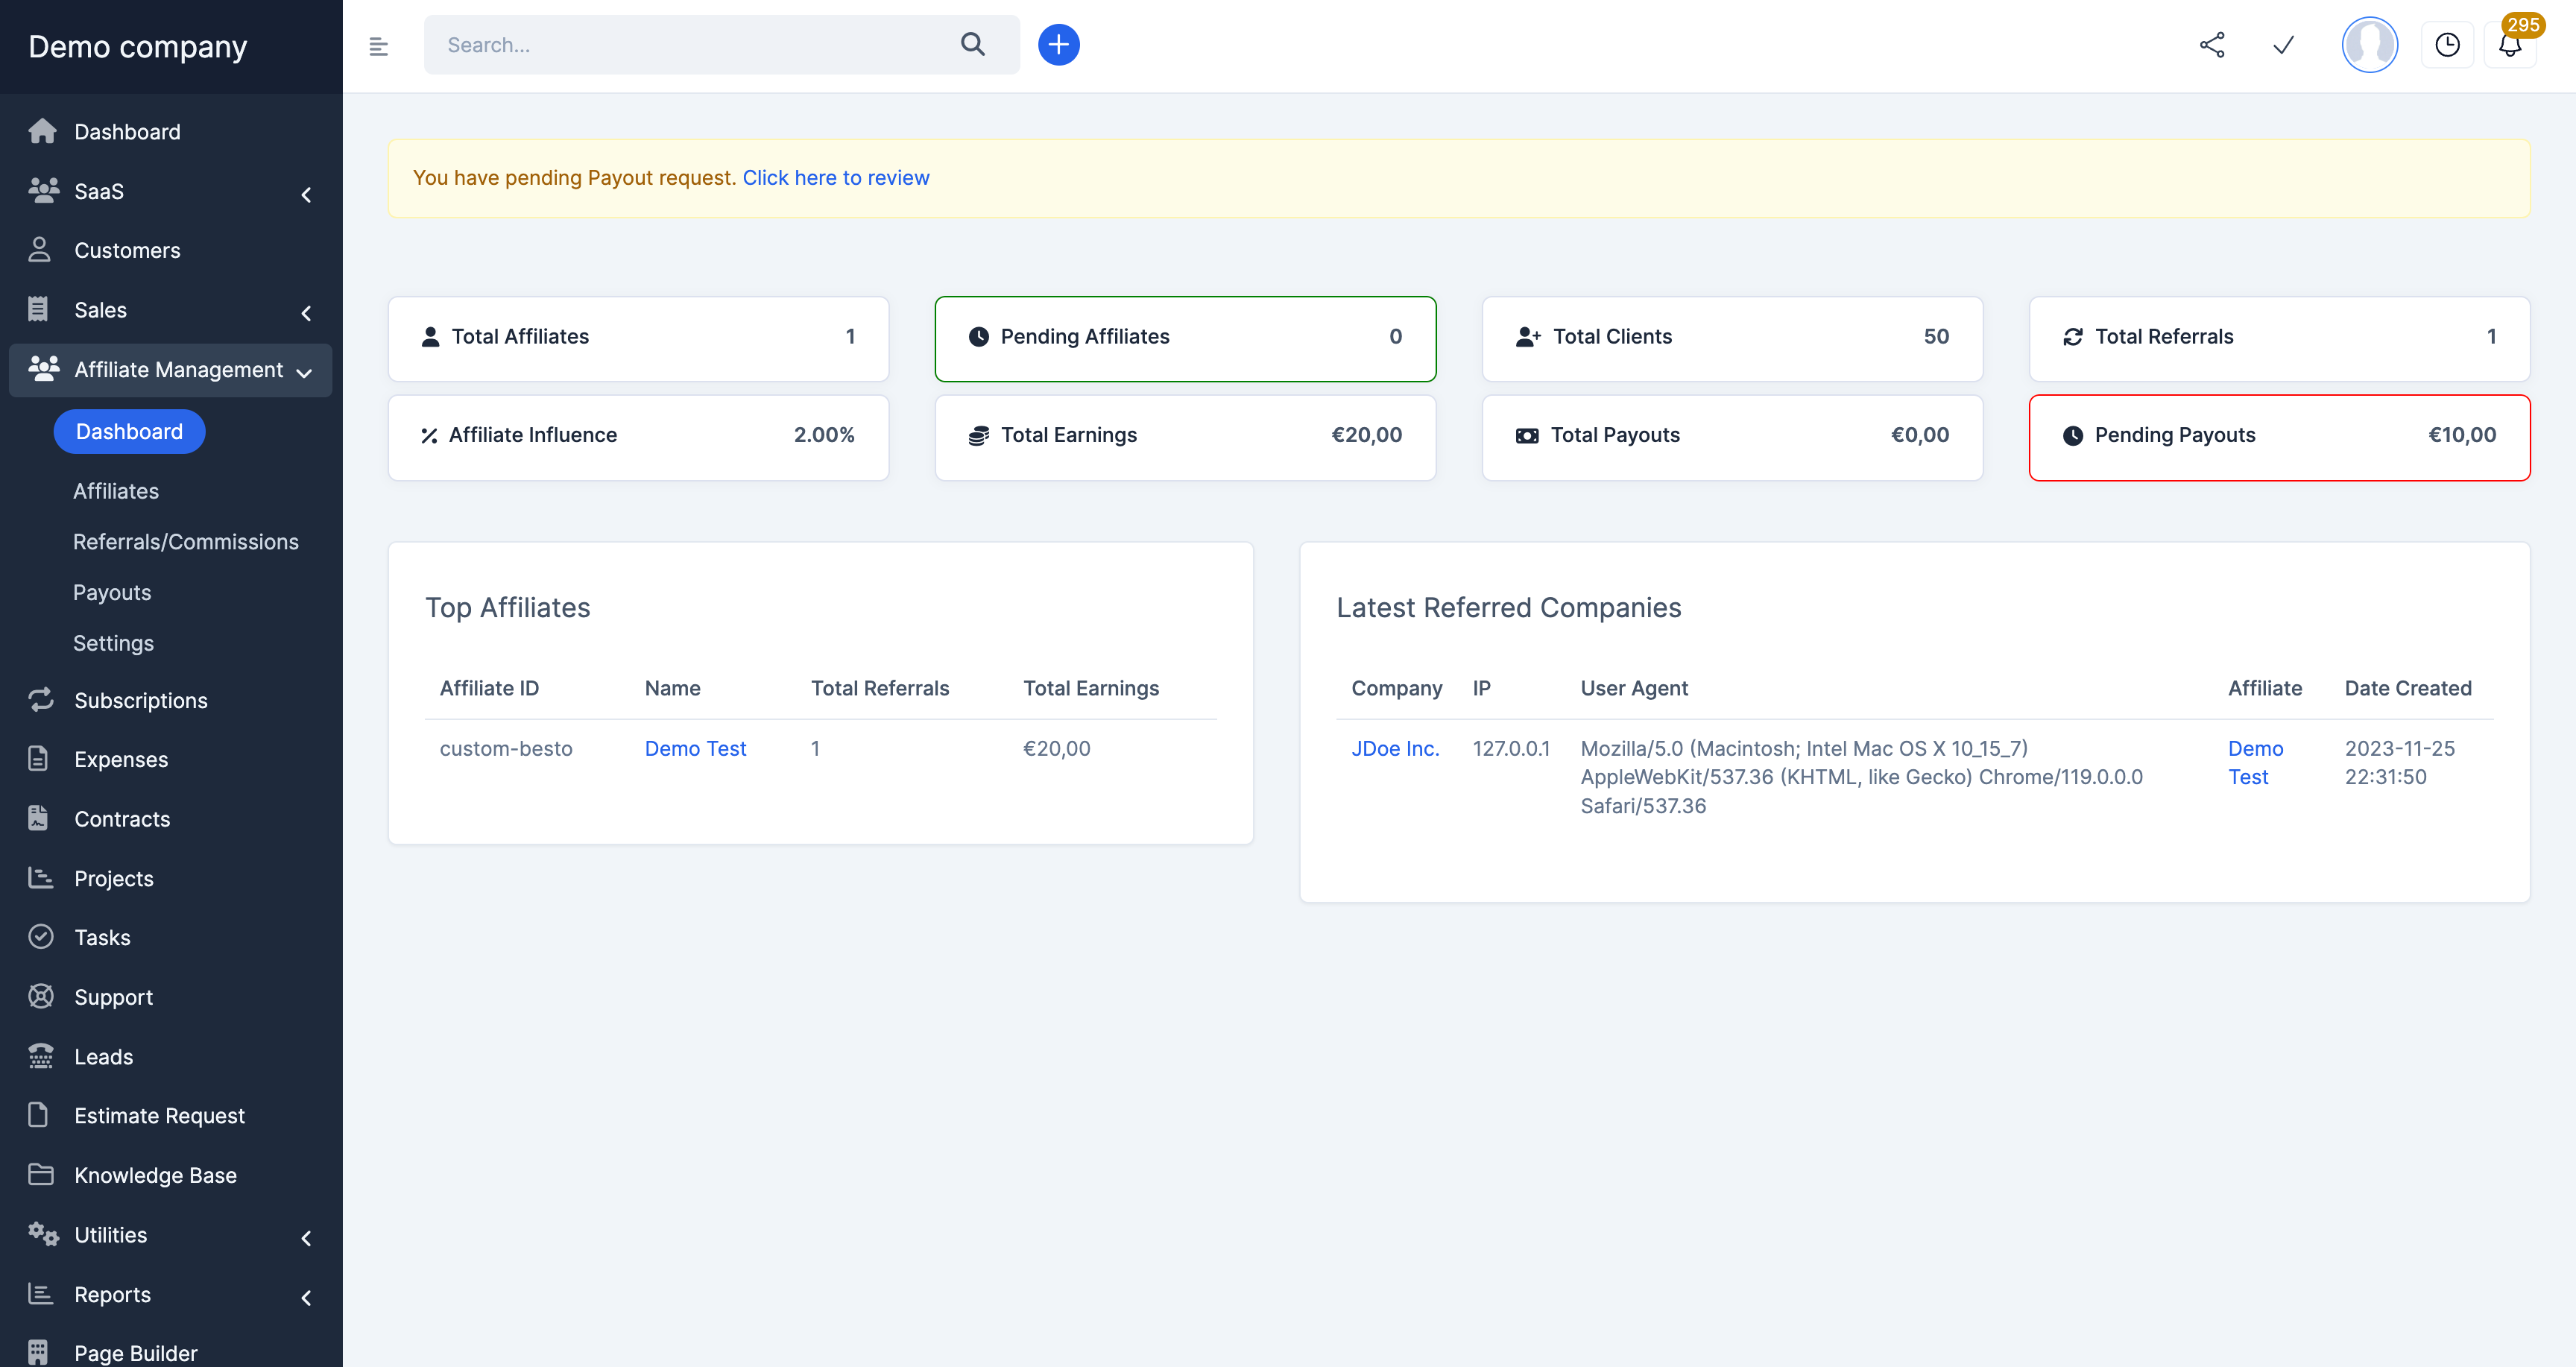
Task: Click into the Search input field
Action: tap(690, 44)
